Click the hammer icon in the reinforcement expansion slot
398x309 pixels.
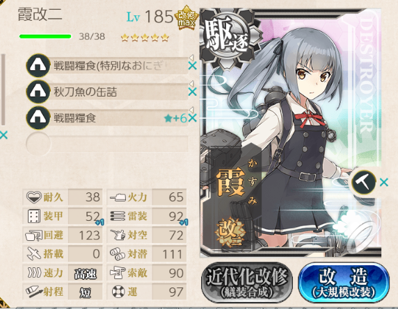tap(363, 182)
